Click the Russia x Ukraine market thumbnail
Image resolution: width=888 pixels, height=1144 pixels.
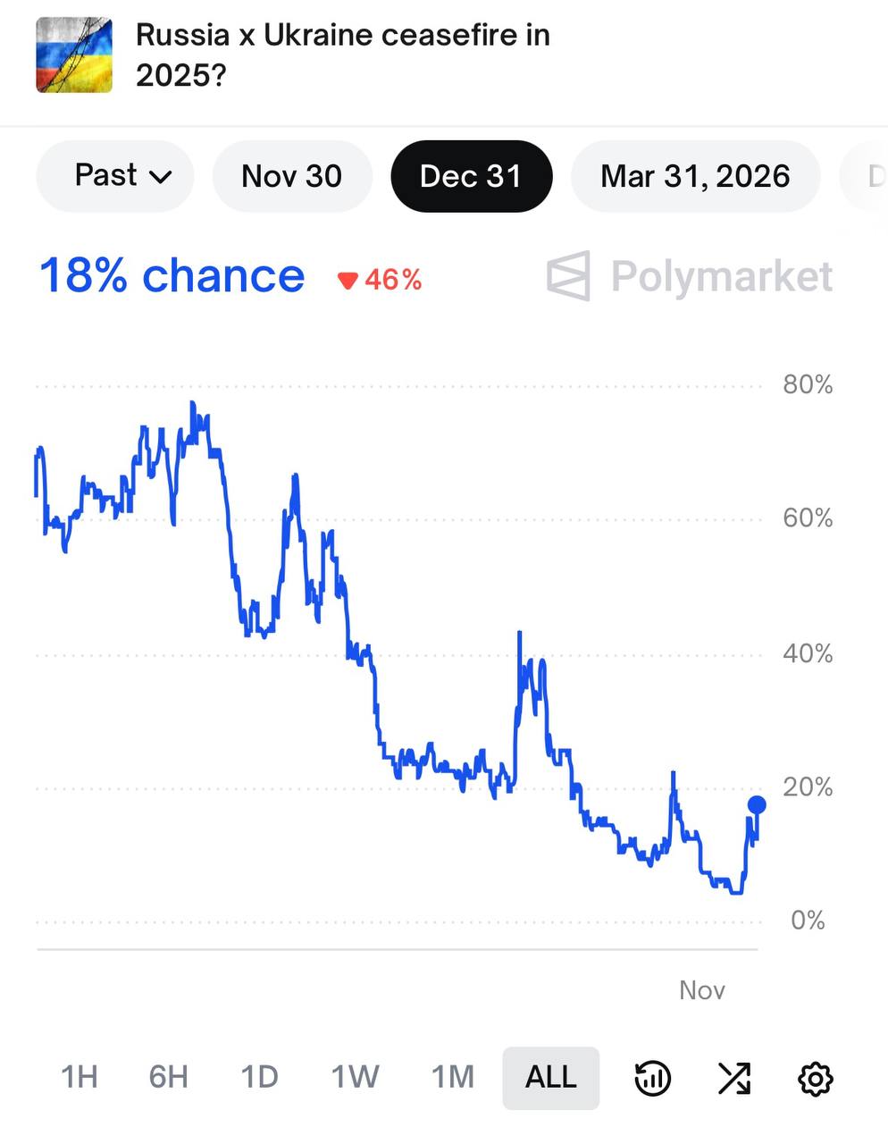click(73, 54)
